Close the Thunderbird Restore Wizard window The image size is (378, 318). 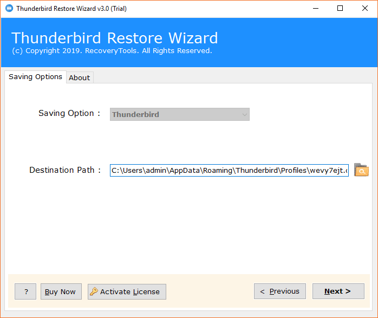365,9
